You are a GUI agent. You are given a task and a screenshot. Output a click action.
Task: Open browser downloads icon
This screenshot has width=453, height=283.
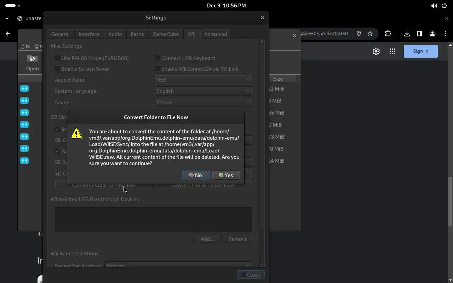[x=407, y=34]
